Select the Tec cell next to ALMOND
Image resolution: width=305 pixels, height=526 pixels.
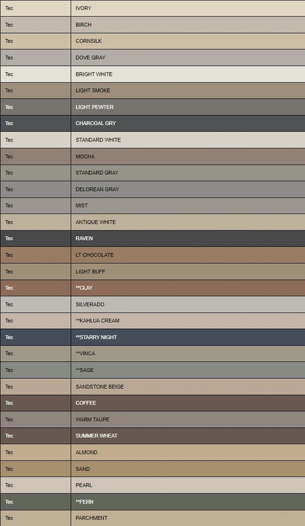[x=35, y=452]
